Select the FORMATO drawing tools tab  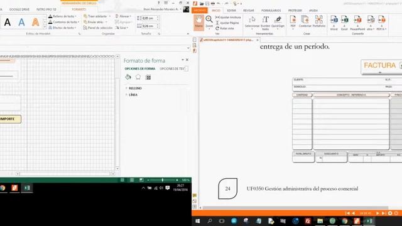79,9
